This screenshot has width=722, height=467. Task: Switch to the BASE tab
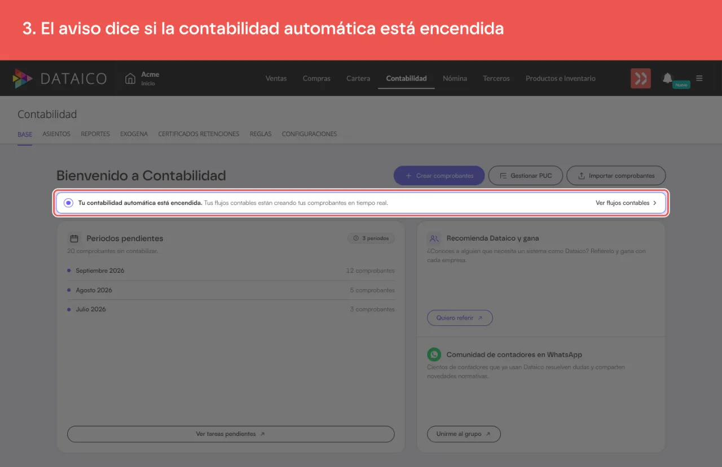pyautogui.click(x=25, y=134)
